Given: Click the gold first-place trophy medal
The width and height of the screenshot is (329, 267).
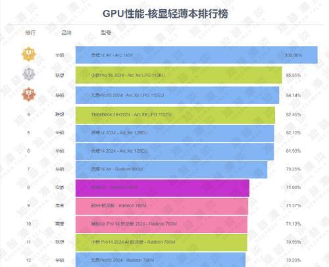Looking at the screenshot, I should [29, 54].
